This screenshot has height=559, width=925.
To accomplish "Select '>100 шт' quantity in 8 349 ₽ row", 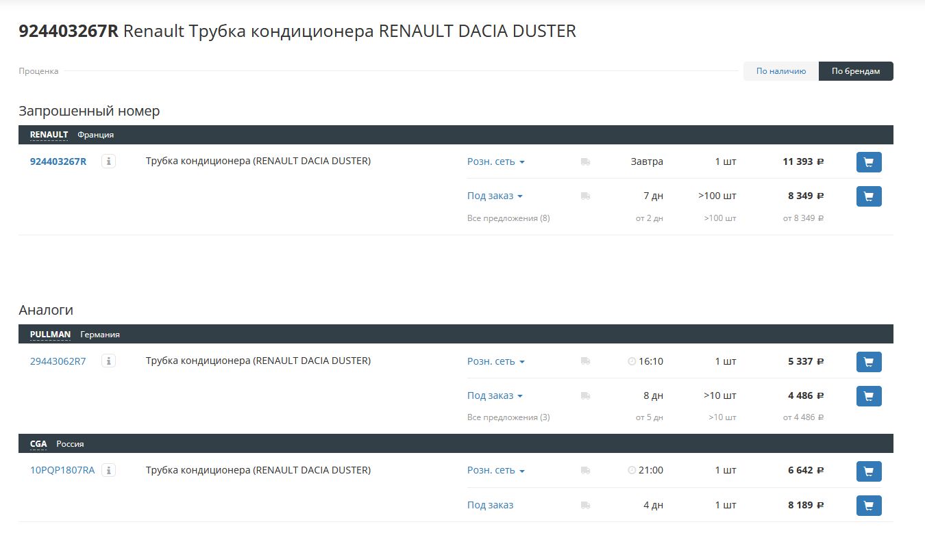I will (x=717, y=196).
